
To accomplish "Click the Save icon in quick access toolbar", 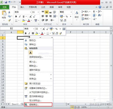I will click(x=6, y=2).
